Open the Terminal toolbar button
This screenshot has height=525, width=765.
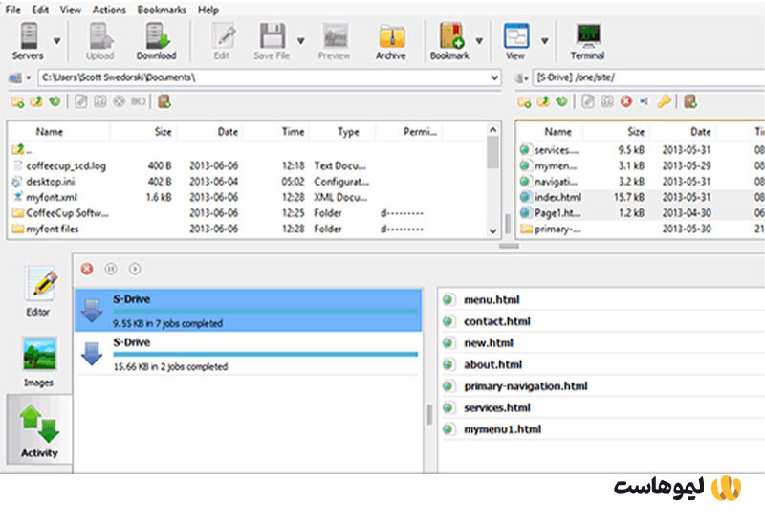[587, 41]
